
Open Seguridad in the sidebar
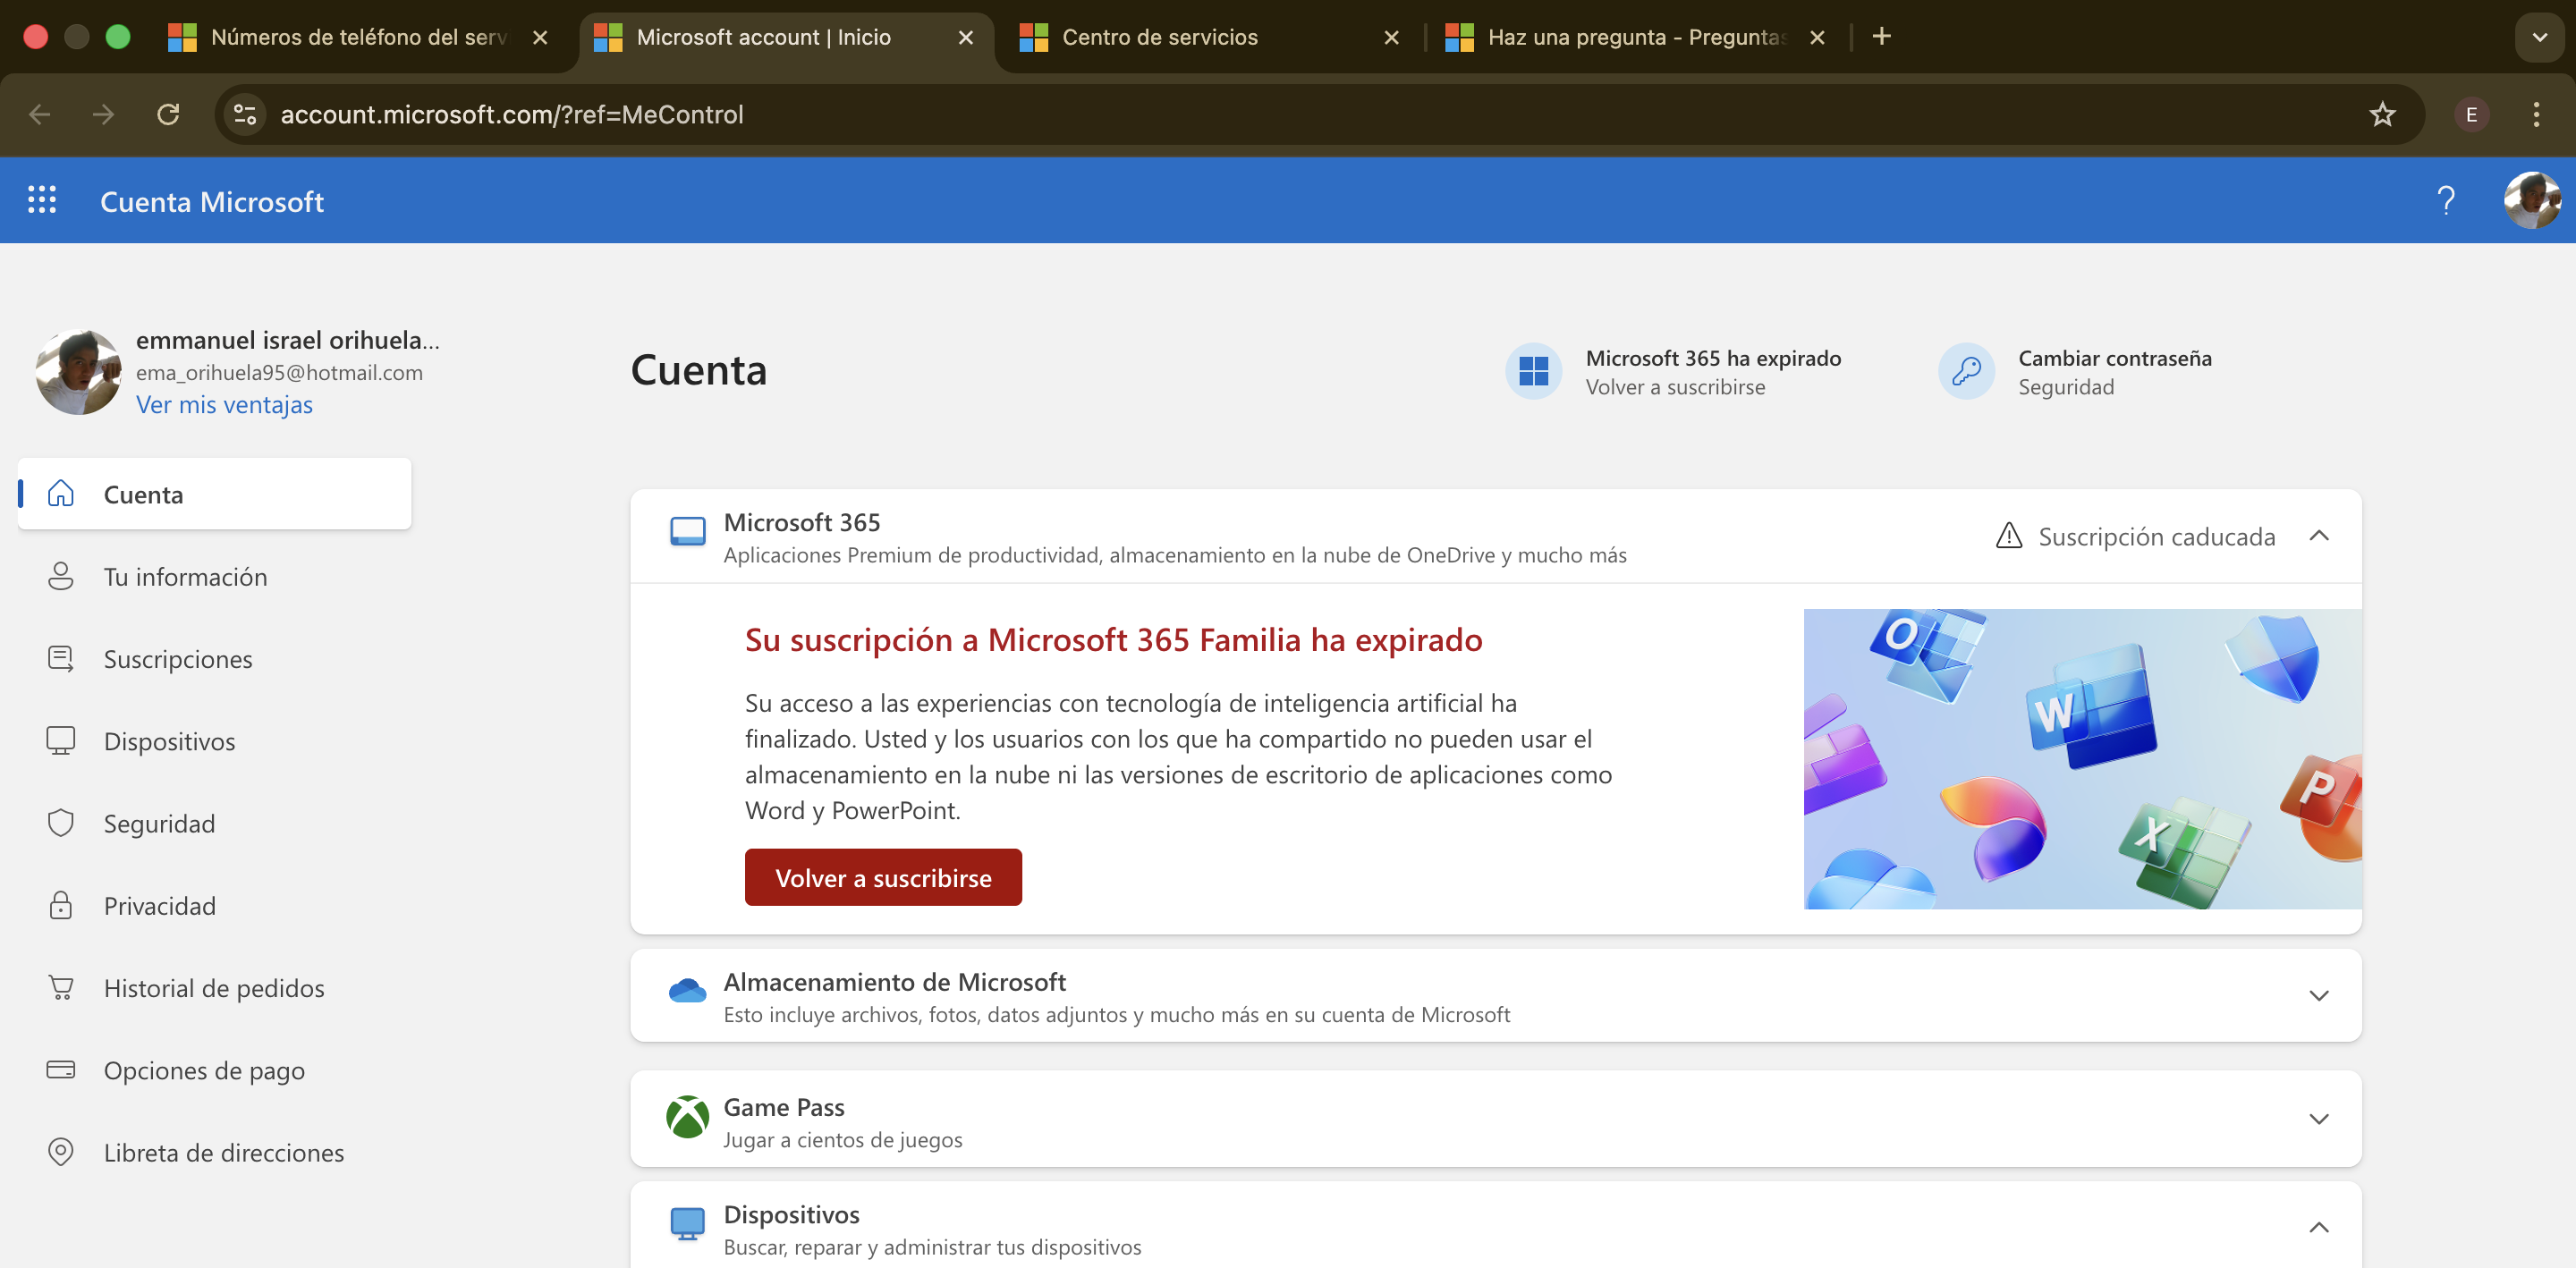tap(214, 822)
